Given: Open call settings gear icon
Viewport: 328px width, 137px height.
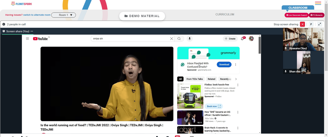Looking at the screenshot, I should click(x=4, y=24).
